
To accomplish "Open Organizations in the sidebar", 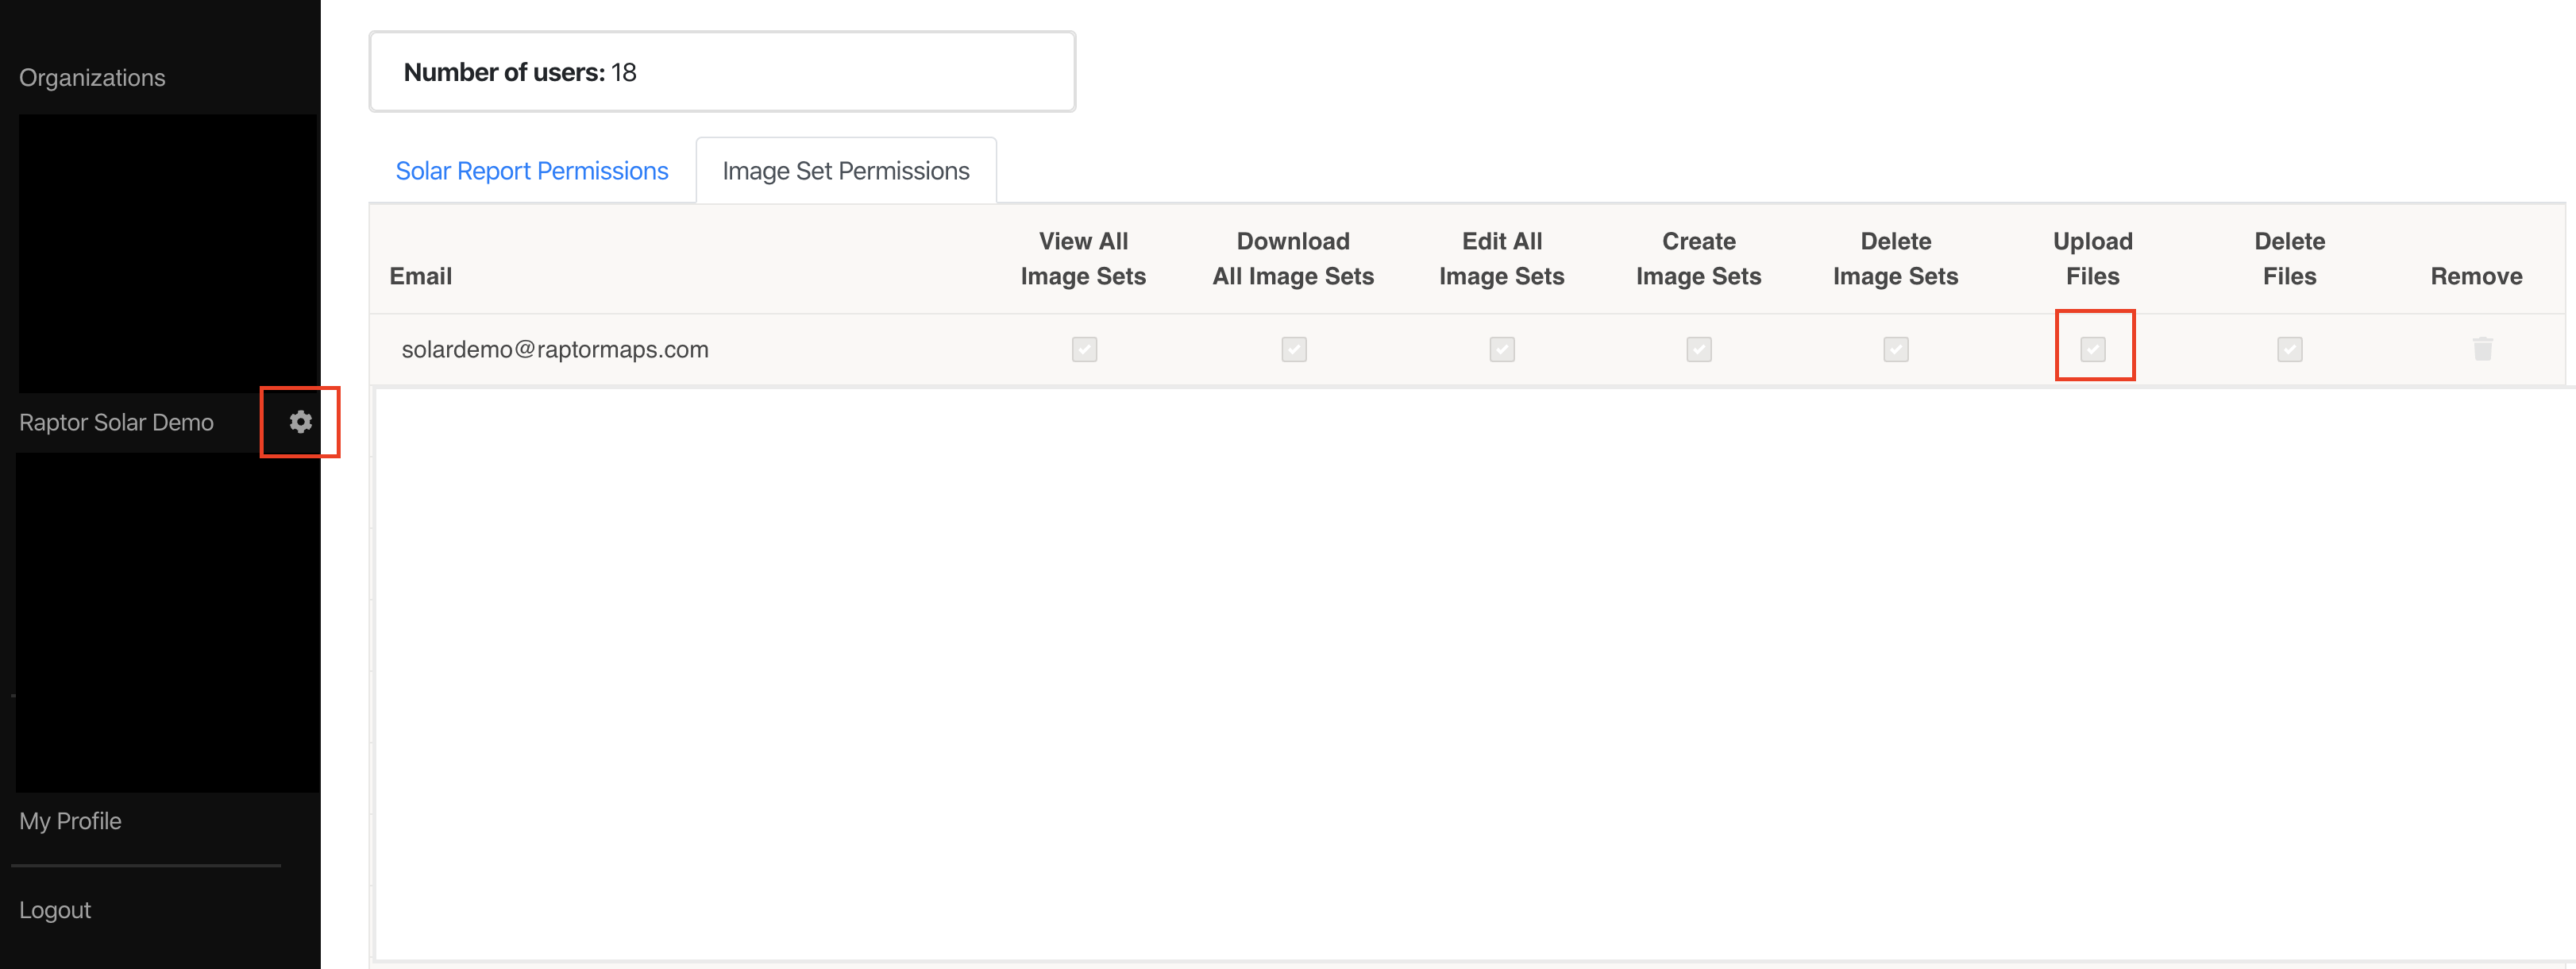I will click(92, 78).
